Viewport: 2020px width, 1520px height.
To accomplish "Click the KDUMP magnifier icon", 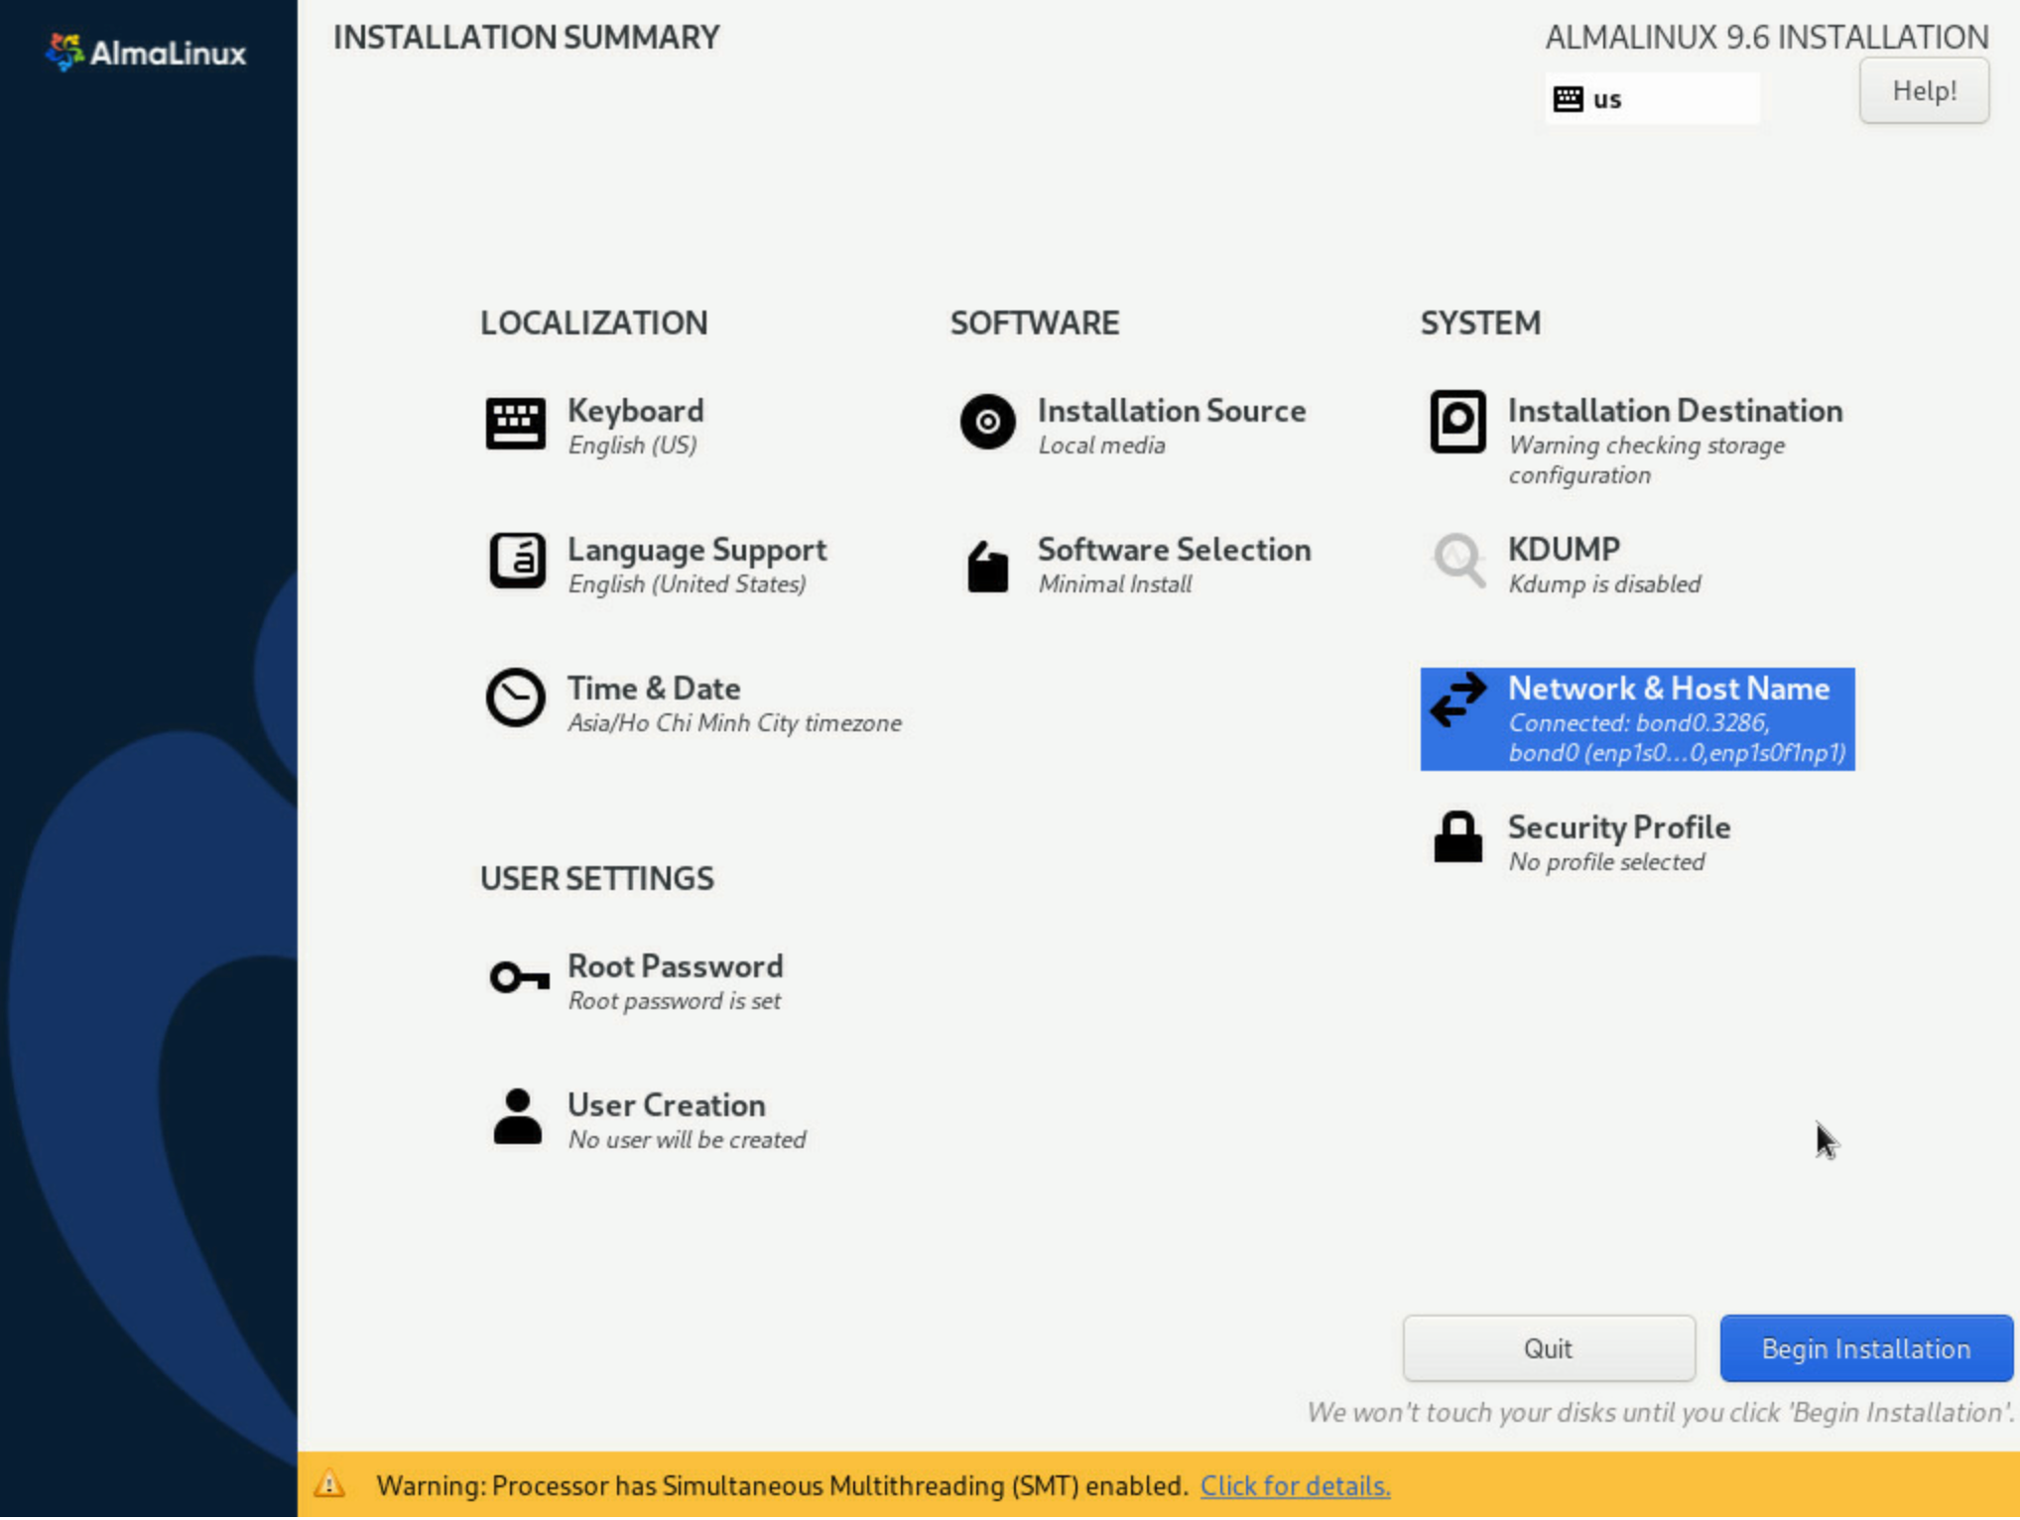I will pyautogui.click(x=1459, y=563).
